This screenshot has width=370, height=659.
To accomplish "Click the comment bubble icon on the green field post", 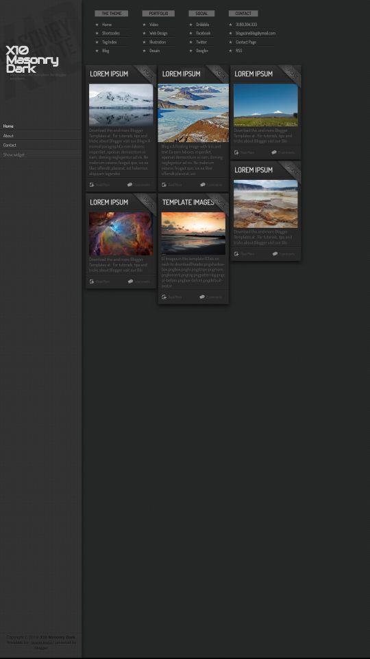I will click(274, 152).
